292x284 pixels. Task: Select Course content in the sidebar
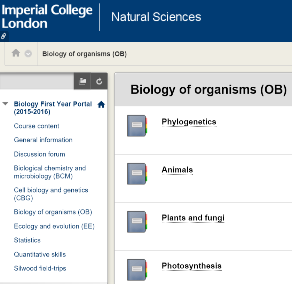pos(37,126)
